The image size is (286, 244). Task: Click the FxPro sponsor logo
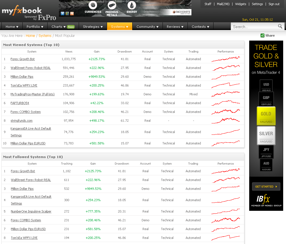click(x=47, y=18)
